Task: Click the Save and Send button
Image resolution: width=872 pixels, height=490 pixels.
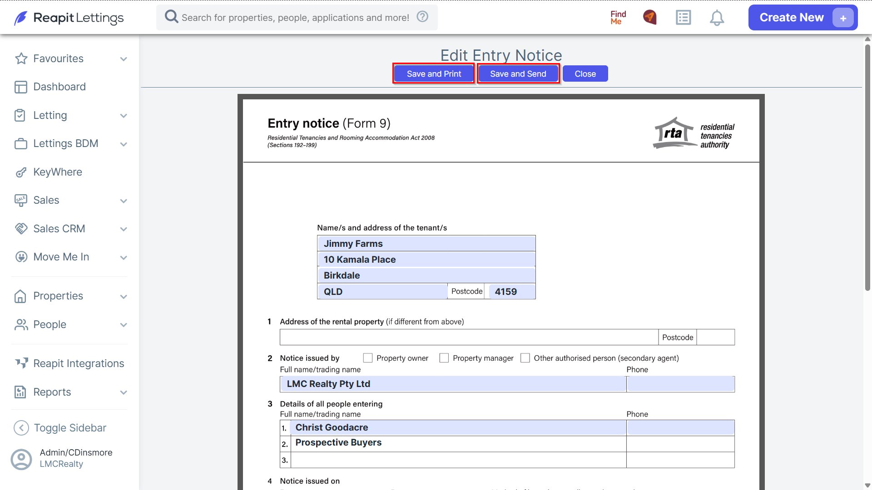Action: 518,73
